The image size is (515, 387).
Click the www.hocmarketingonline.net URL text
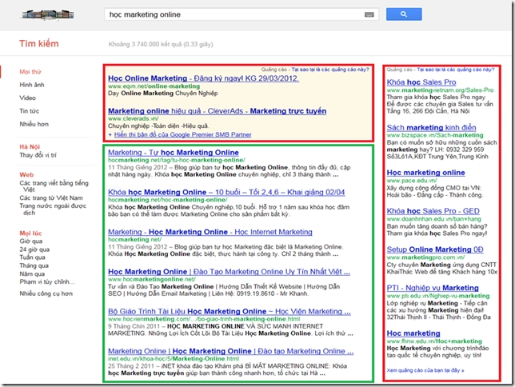[x=152, y=279]
